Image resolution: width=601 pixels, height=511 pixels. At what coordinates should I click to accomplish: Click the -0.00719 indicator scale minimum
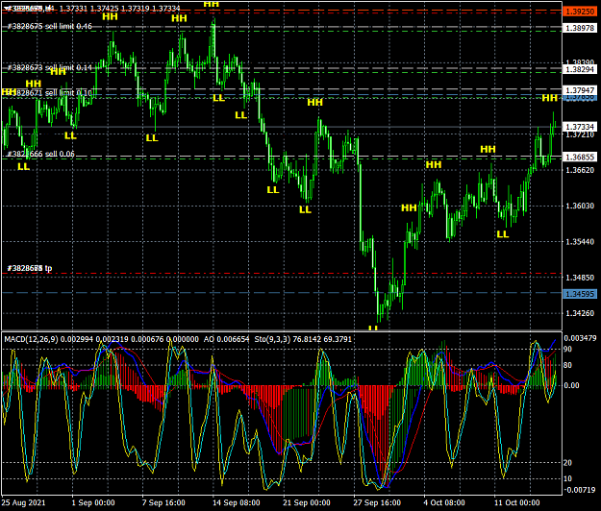pos(580,490)
